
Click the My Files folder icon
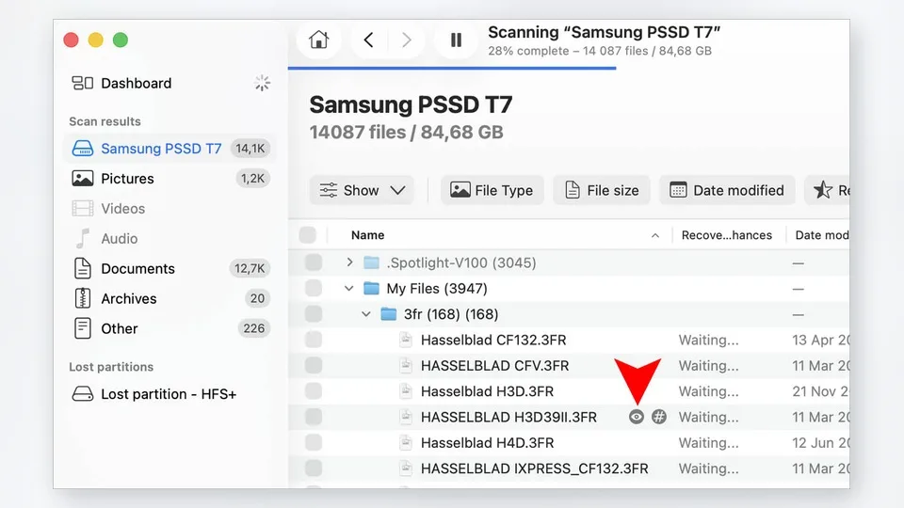[x=371, y=288]
